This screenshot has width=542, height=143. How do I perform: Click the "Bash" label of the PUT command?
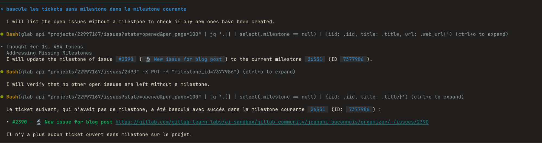[12, 72]
